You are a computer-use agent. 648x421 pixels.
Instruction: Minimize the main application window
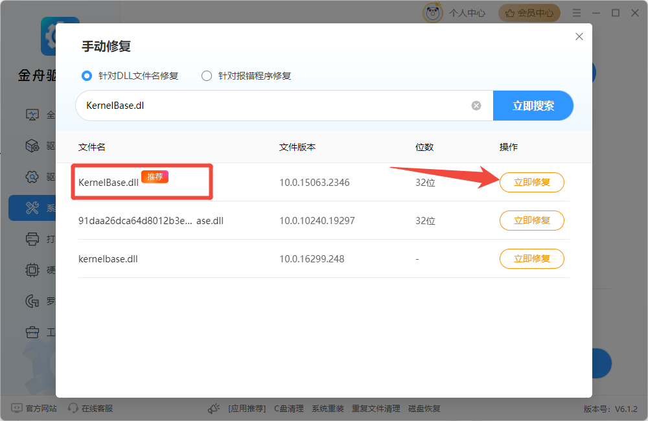click(596, 13)
